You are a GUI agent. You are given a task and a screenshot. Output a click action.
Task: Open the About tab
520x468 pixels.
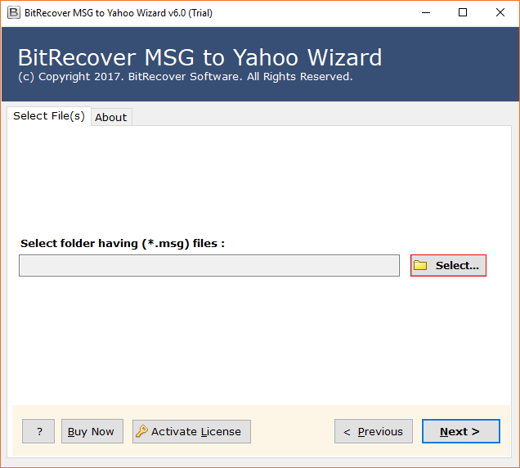click(x=110, y=117)
